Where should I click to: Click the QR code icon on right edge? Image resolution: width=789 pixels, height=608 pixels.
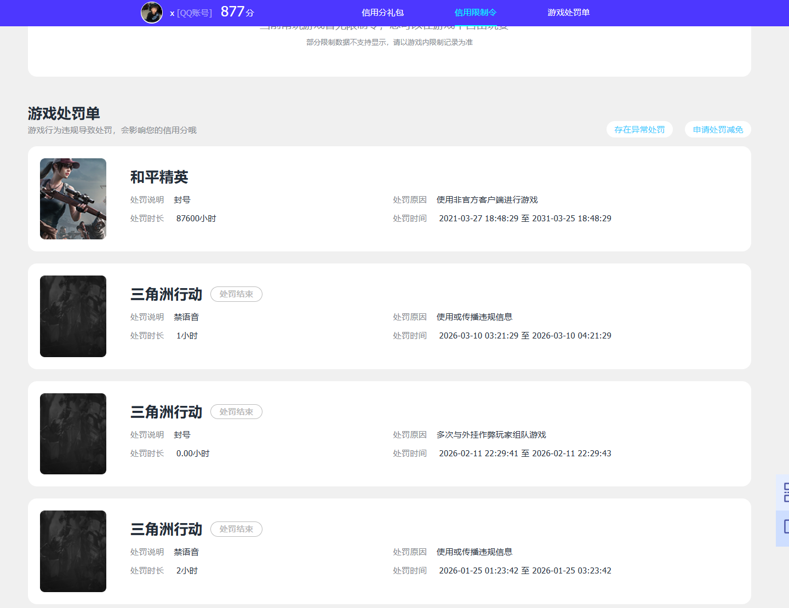pos(785,492)
